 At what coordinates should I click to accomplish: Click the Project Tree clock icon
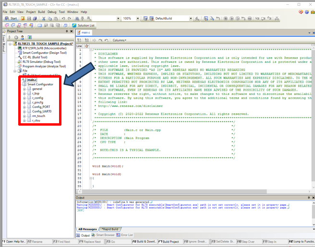16,37
